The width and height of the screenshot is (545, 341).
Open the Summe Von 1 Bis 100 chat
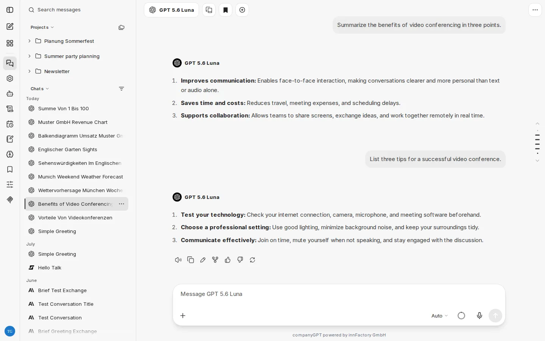pyautogui.click(x=76, y=108)
